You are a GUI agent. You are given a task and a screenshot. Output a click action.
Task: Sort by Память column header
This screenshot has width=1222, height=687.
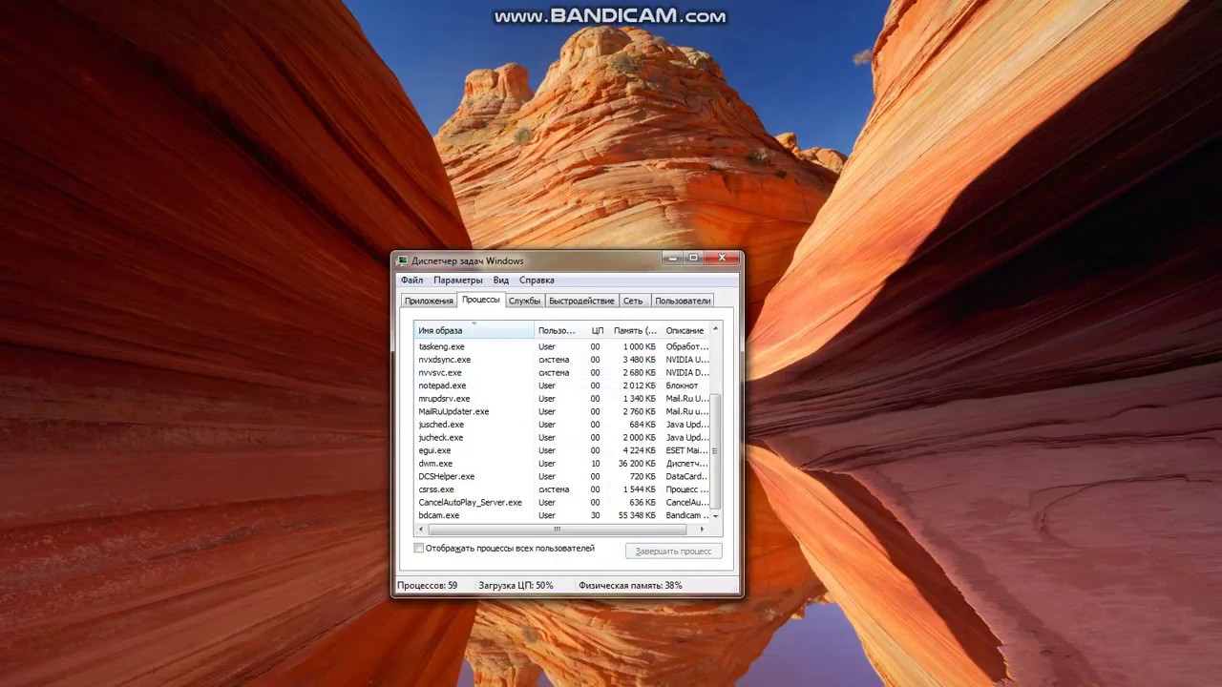(635, 330)
